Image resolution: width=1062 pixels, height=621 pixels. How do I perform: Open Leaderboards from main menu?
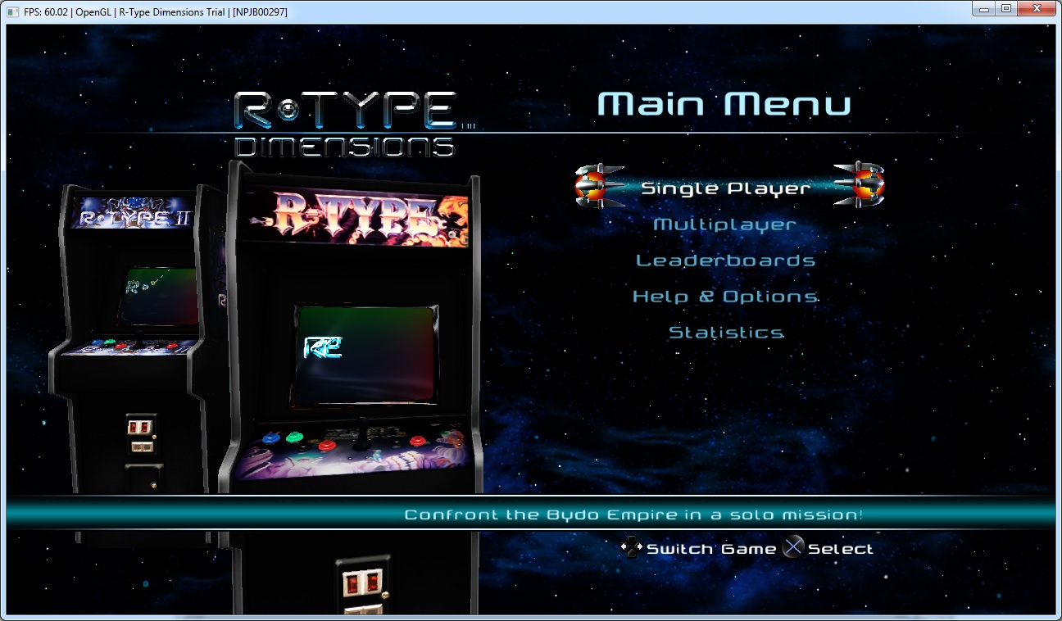[725, 261]
